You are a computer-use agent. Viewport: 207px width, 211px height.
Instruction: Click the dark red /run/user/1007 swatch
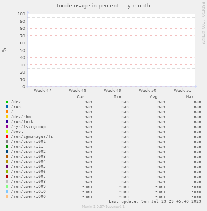point(7,177)
